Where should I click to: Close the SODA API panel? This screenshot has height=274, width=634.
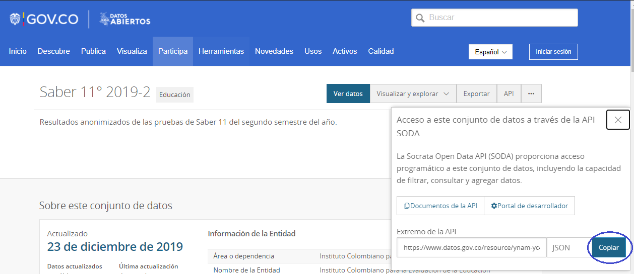(x=618, y=120)
